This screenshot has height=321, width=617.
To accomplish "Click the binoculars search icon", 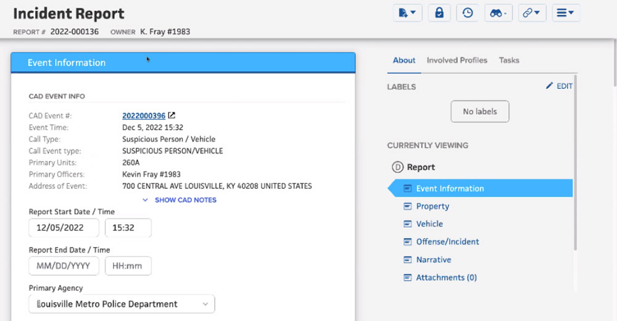I will coord(498,13).
